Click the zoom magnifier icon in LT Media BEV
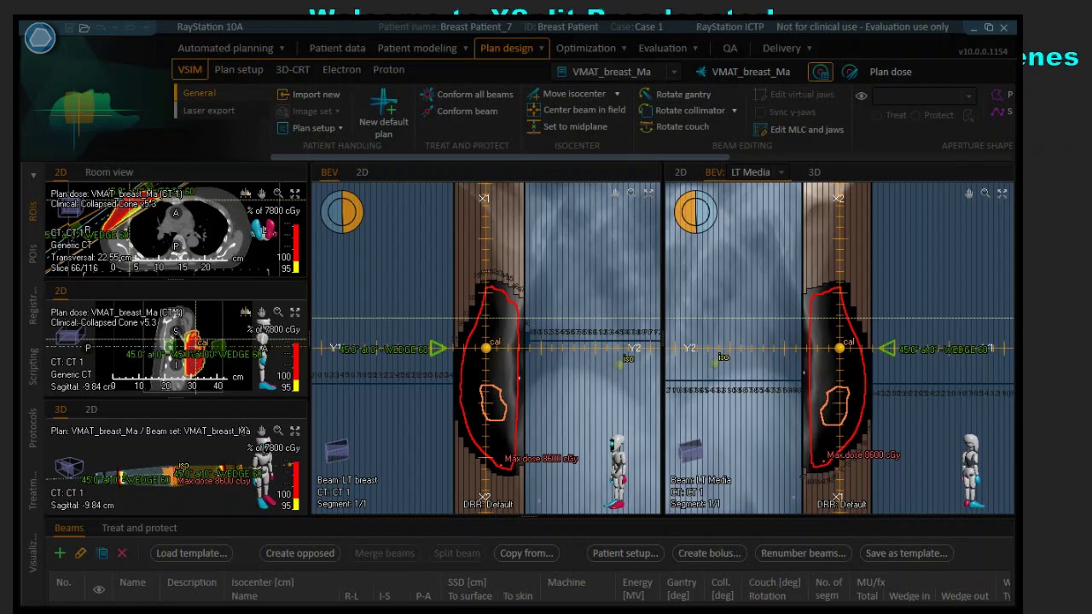This screenshot has height=614, width=1092. 985,194
